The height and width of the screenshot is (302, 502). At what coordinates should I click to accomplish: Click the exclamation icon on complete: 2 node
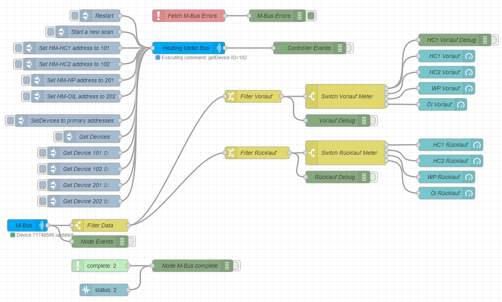[x=77, y=266]
